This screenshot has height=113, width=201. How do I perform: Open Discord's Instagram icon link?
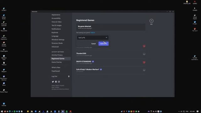(x=59, y=82)
